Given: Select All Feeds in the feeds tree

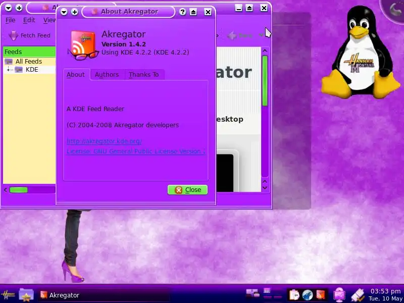Looking at the screenshot, I should point(29,61).
